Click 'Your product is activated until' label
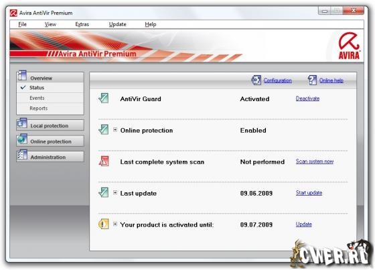This screenshot has height=270, width=375. (167, 224)
